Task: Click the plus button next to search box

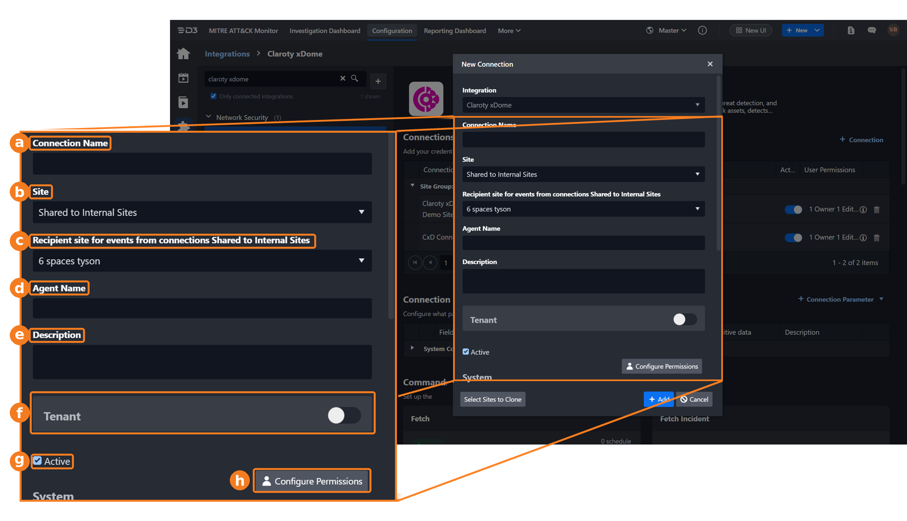Action: pos(378,81)
